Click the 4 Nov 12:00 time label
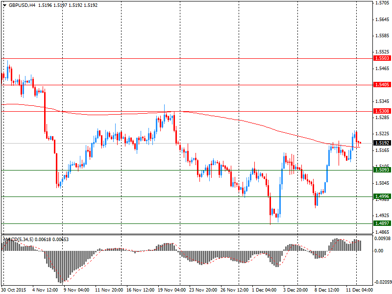This screenshot has height=294, width=392. [45, 290]
